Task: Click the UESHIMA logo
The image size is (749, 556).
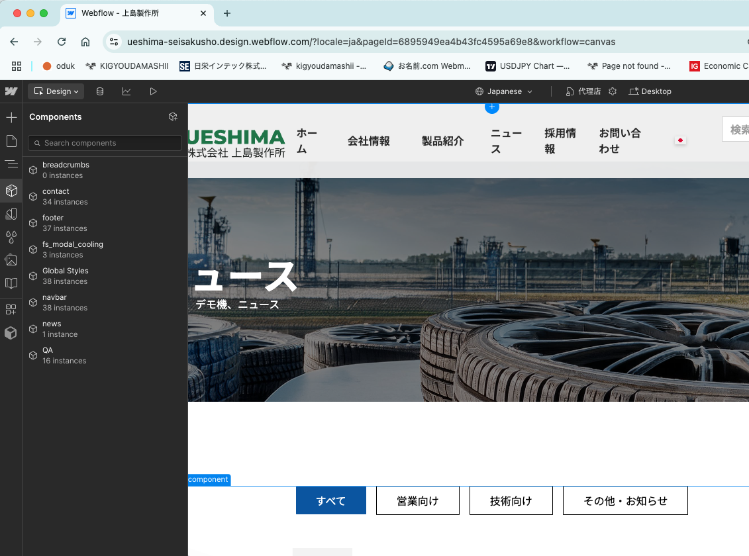Action: pos(236,143)
